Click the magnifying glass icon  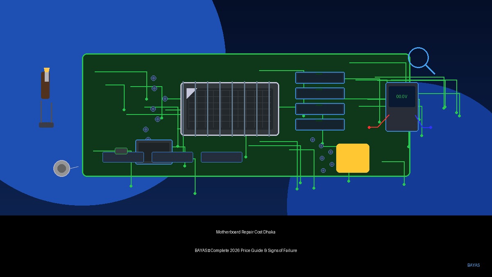[x=421, y=61]
